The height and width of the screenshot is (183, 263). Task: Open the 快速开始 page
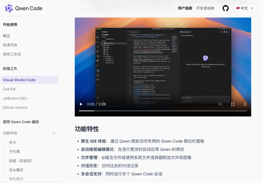[10, 45]
